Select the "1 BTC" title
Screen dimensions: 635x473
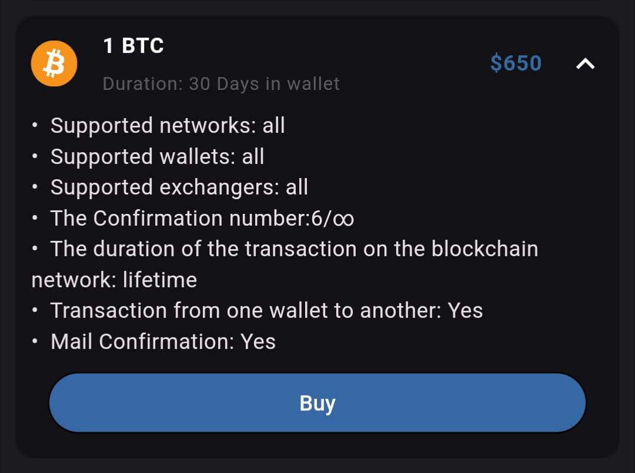[133, 46]
